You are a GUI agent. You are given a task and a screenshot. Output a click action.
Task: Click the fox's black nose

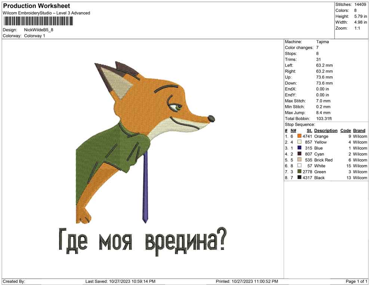point(211,119)
